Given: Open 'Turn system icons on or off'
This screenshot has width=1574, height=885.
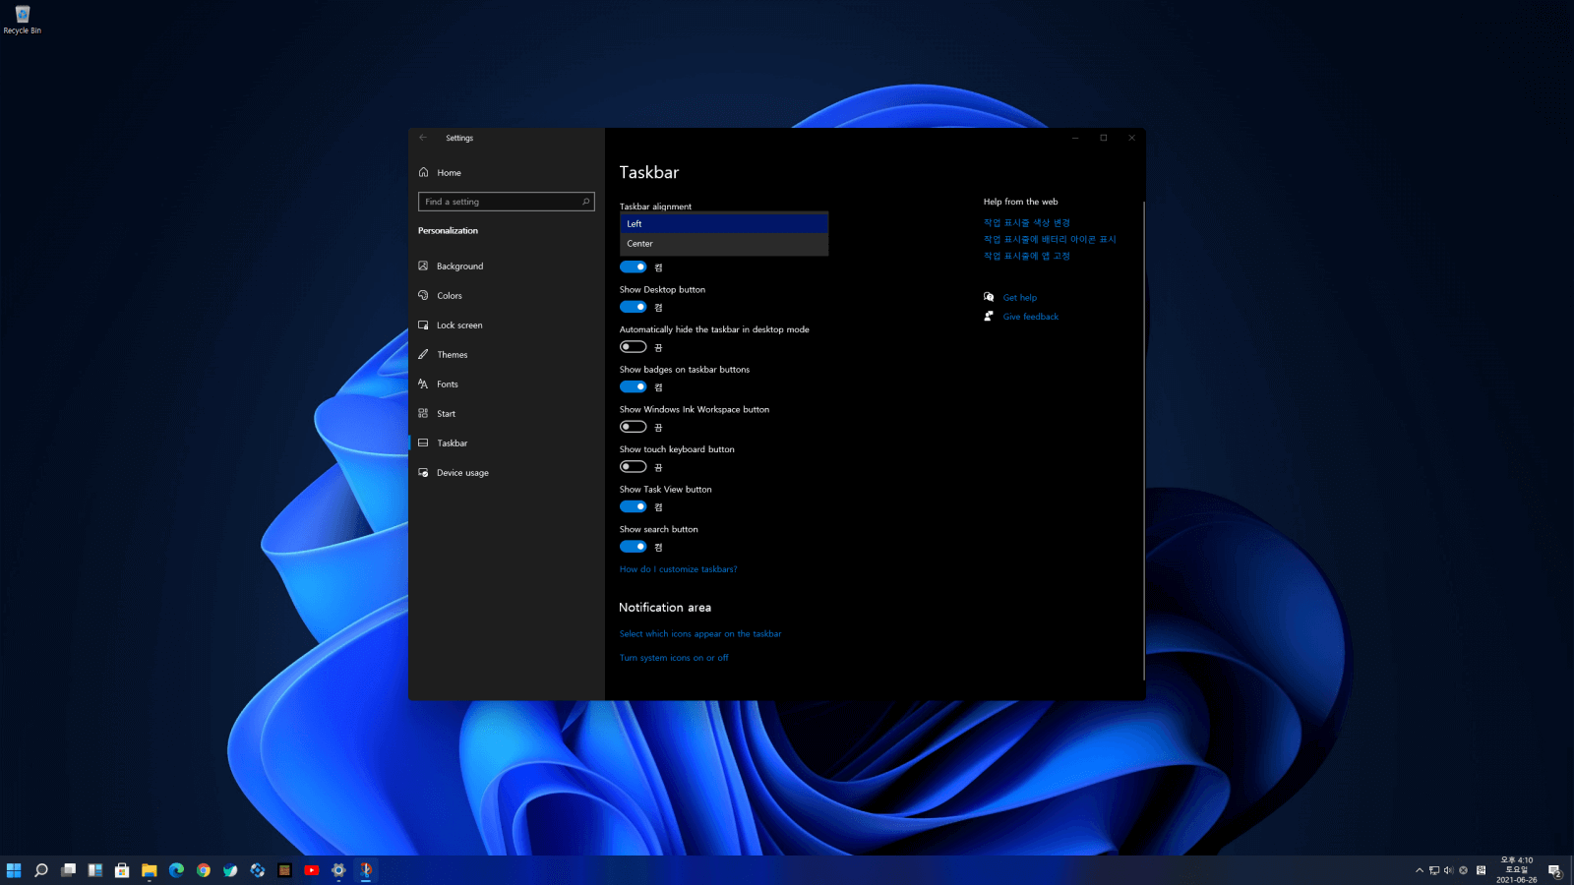Looking at the screenshot, I should pyautogui.click(x=674, y=658).
